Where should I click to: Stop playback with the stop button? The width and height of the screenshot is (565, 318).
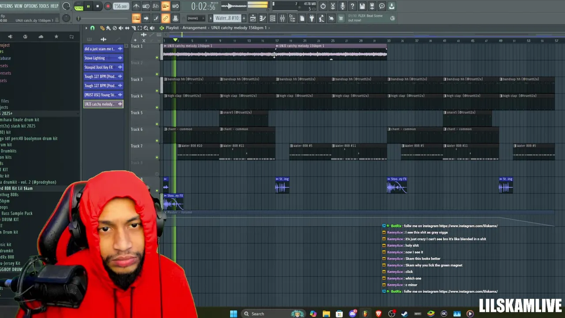(98, 6)
